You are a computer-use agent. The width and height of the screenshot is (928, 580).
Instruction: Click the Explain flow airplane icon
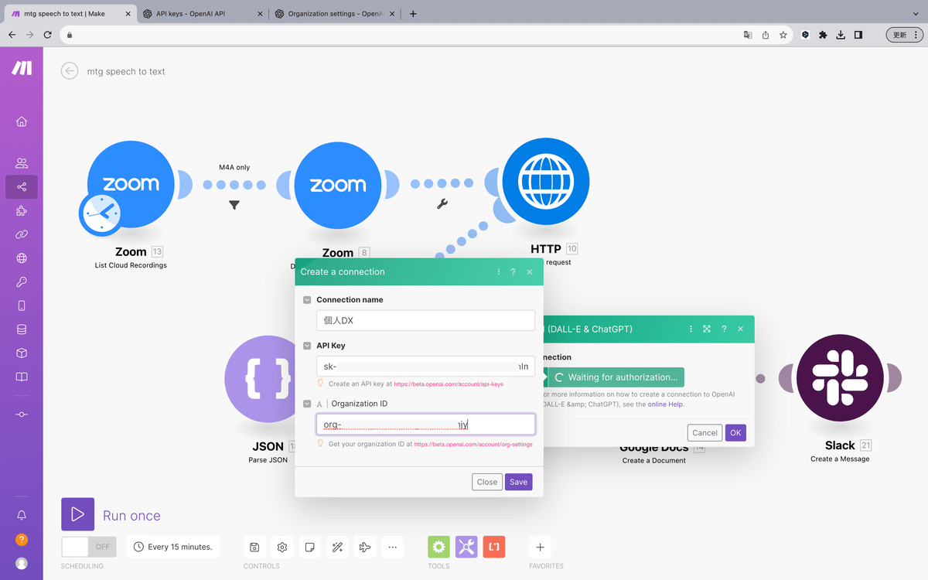[365, 547]
